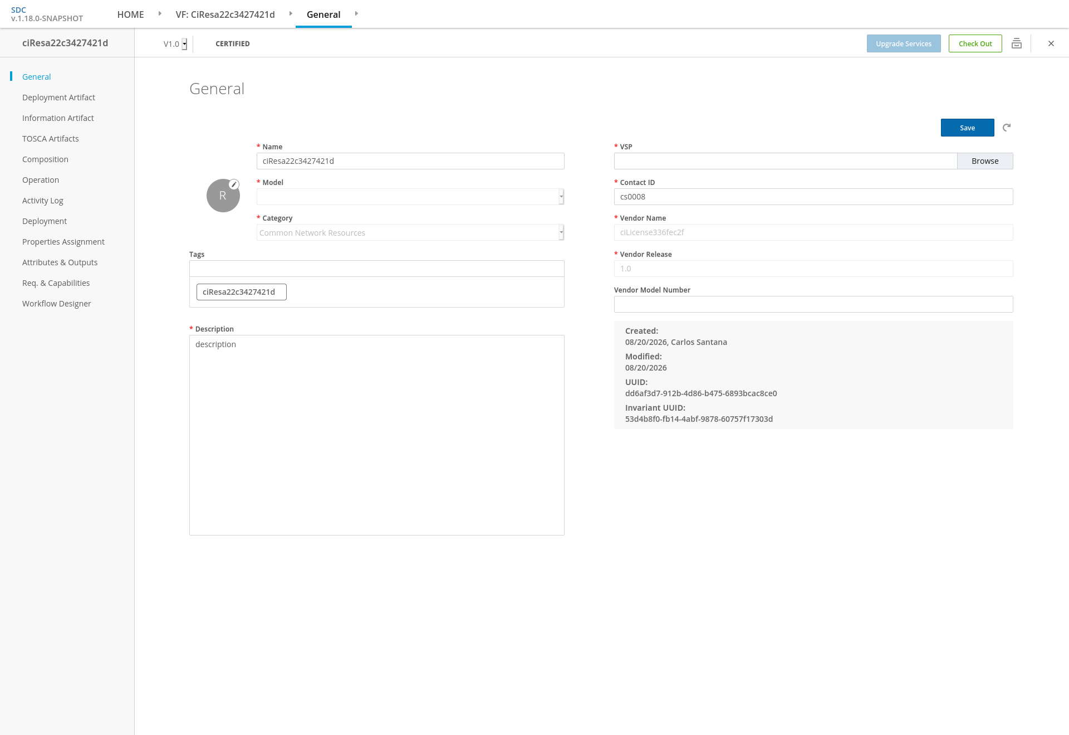Open Deployment Artifact section
1069x735 pixels.
click(x=58, y=98)
